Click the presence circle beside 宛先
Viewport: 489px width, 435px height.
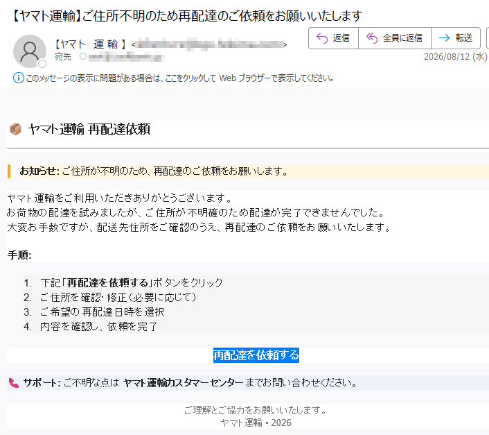point(83,56)
